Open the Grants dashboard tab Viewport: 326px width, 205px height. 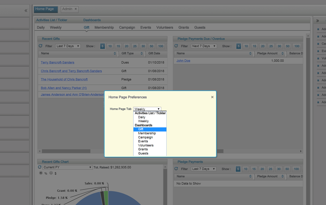pyautogui.click(x=184, y=27)
